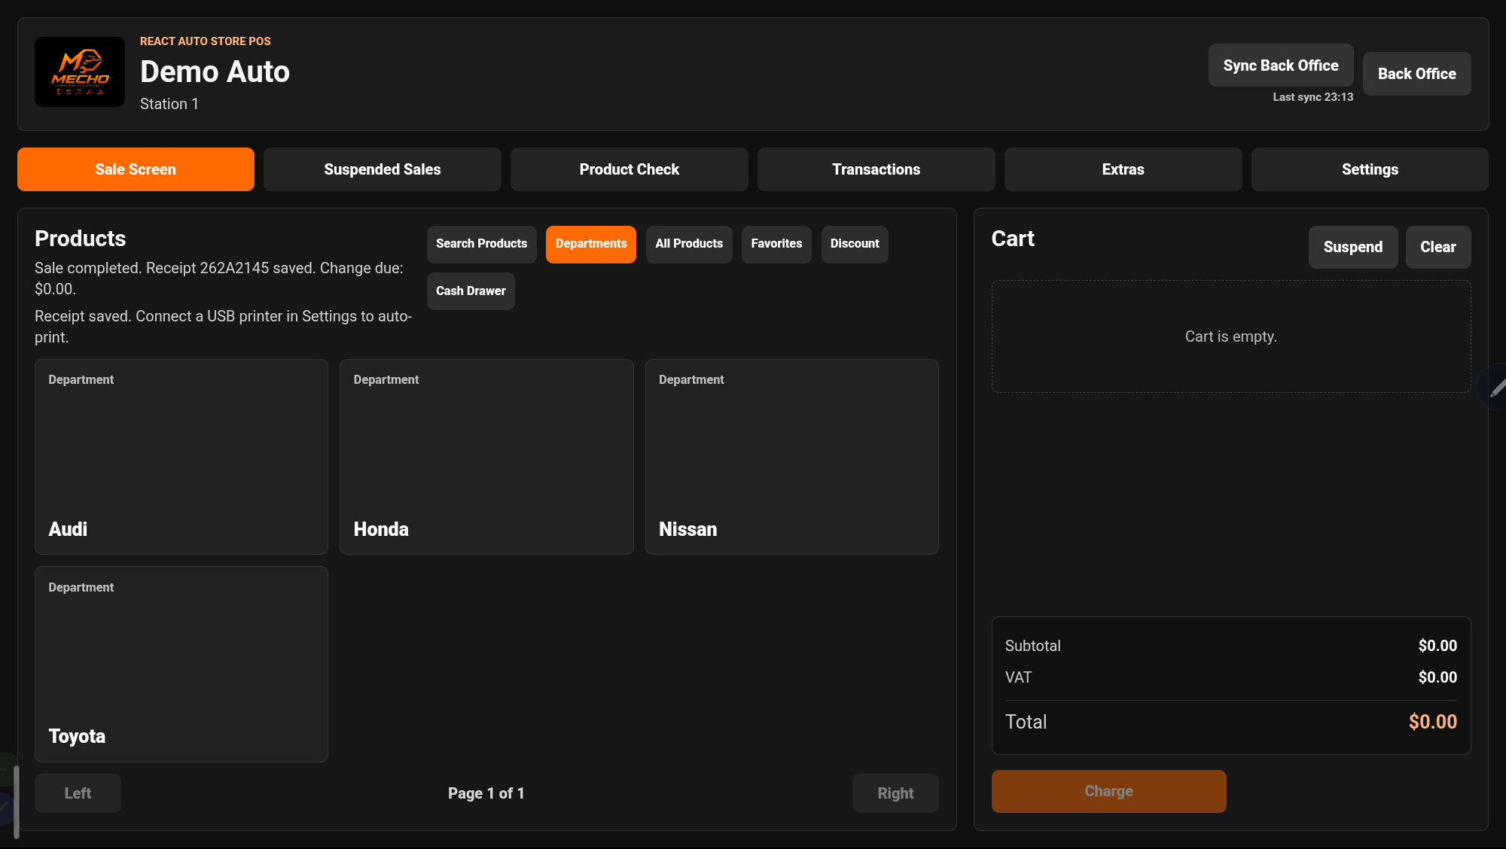Click Sync Back Office button
Image resolution: width=1506 pixels, height=849 pixels.
pos(1281,65)
